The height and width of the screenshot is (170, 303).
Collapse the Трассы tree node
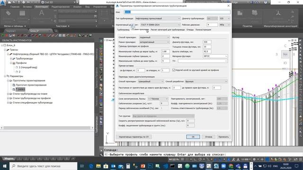pos(5,50)
